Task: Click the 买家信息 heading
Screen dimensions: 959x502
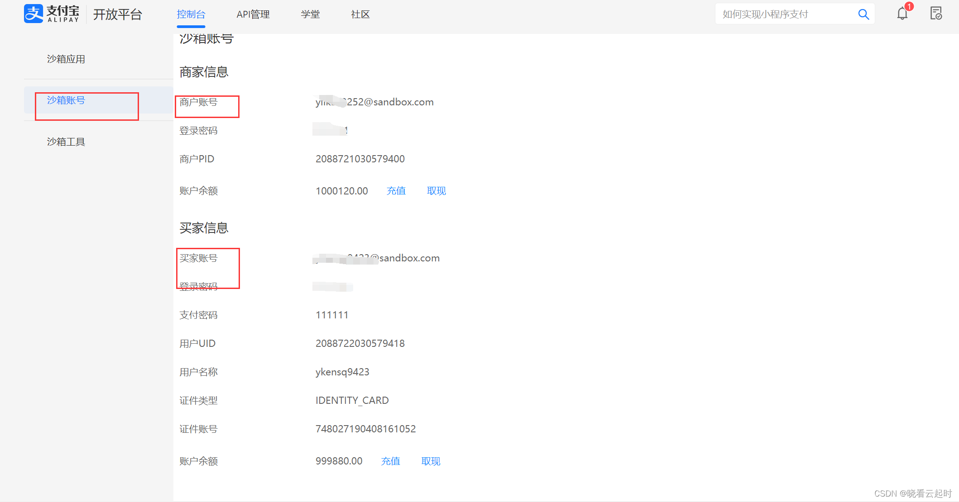Action: click(204, 228)
